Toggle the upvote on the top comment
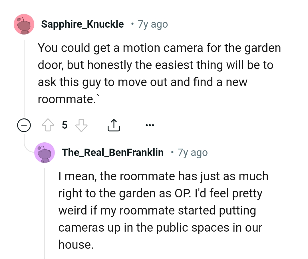This screenshot has width=308, height=259. [48, 125]
